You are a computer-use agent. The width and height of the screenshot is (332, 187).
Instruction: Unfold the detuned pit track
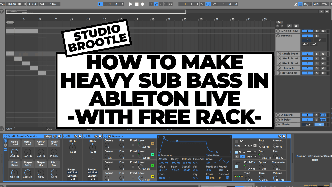coord(279,73)
